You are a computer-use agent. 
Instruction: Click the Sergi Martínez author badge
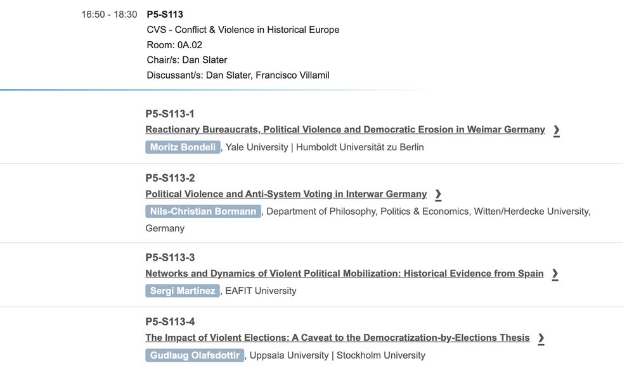183,291
